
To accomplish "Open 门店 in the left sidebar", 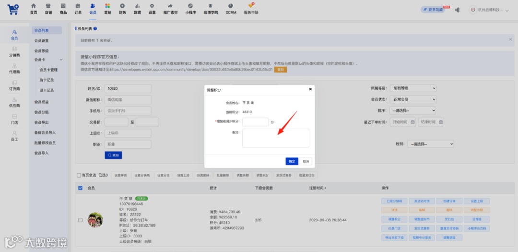I will [14, 119].
